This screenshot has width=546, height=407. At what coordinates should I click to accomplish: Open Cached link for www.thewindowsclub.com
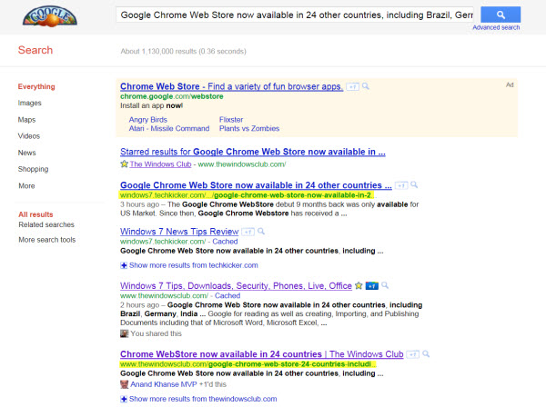227,296
